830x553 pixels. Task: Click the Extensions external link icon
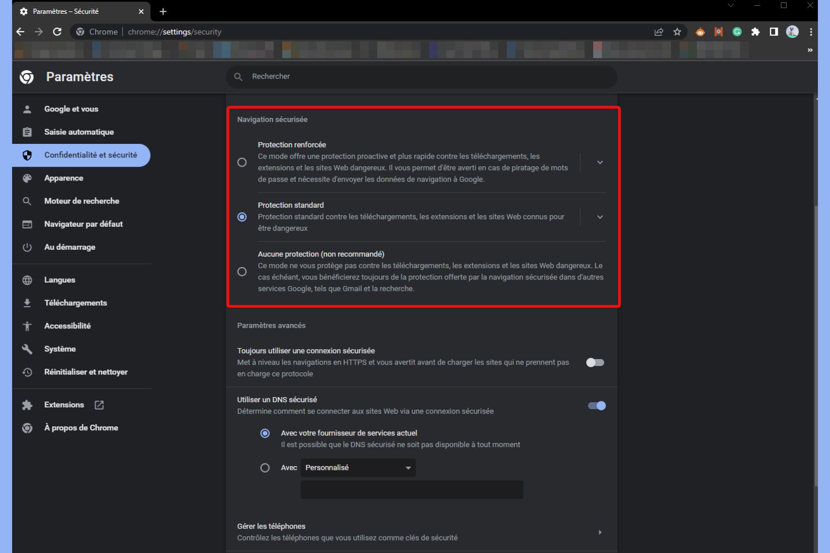[99, 405]
